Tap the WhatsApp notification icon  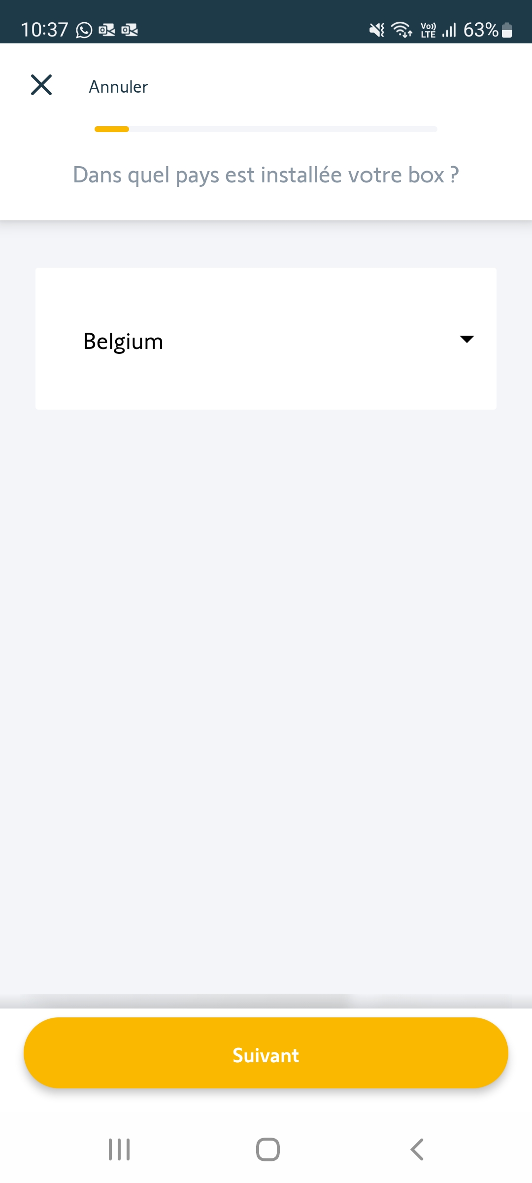[84, 31]
